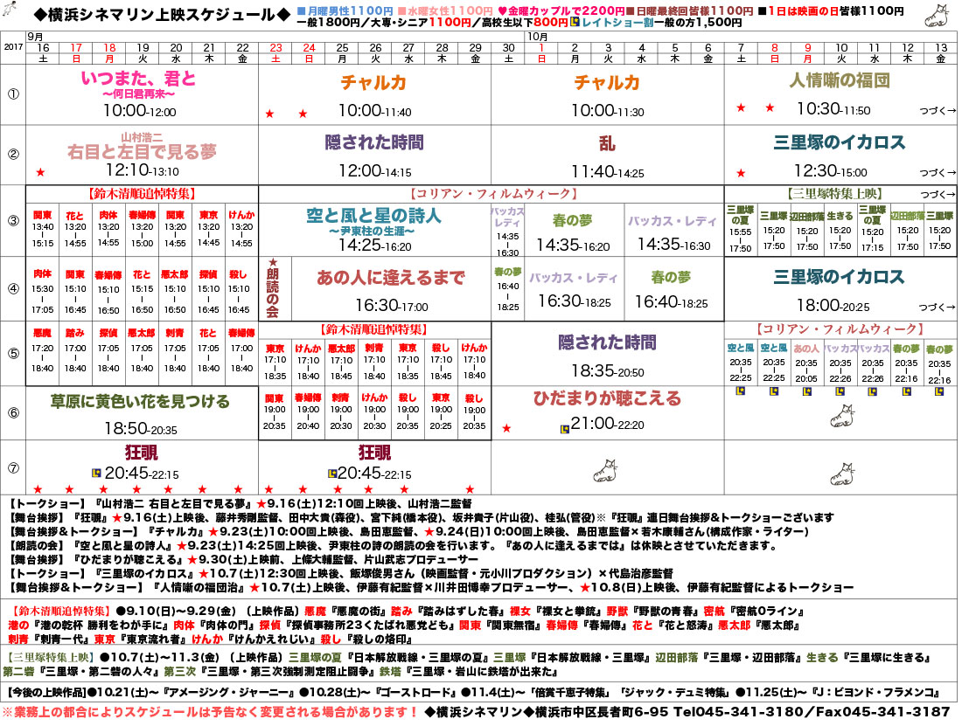Image resolution: width=962 pixels, height=726 pixels.
Task: Click the row number ④ label
Action: 13,288
